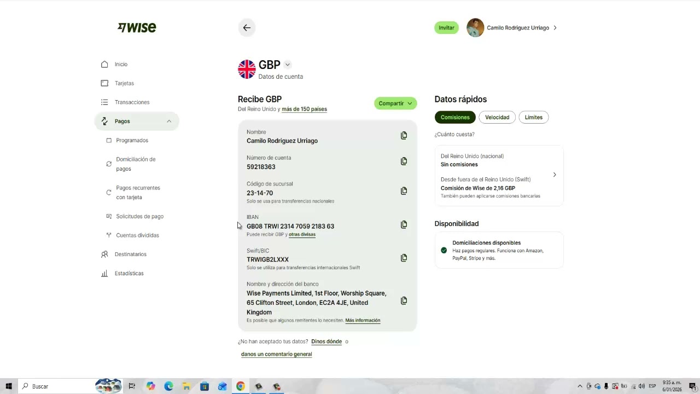Open Cuentas divididas
Viewport: 700px width, 394px height.
(137, 235)
